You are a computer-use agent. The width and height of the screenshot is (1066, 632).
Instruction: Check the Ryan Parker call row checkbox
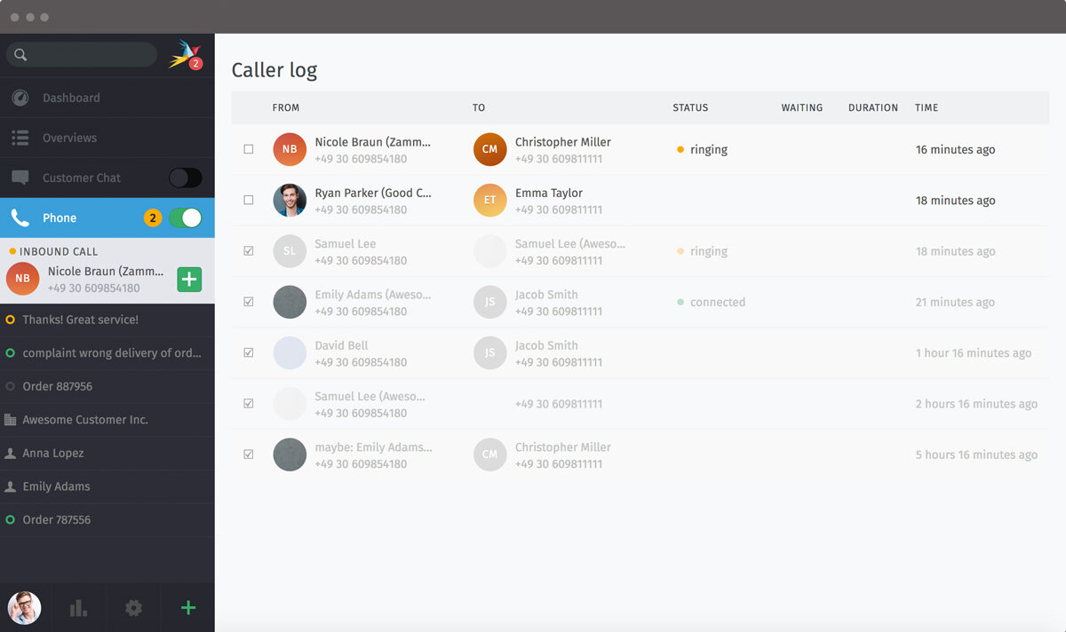[x=249, y=201]
